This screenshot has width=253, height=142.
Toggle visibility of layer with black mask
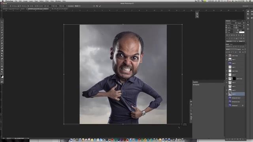pos(227,78)
